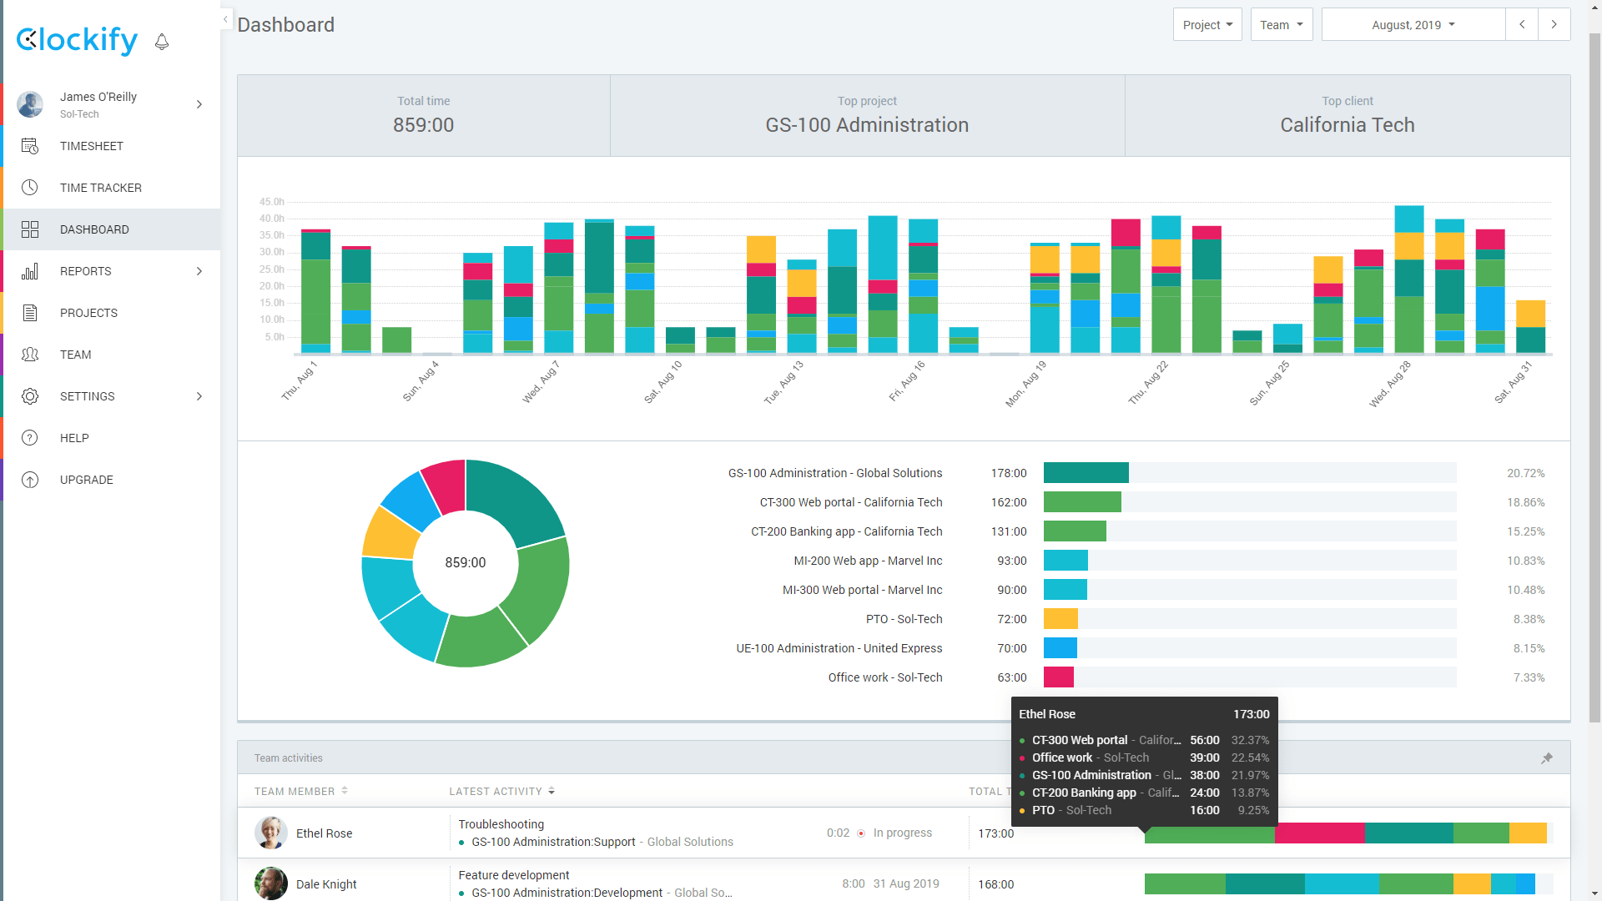Click James O'Reilly profile expander
The width and height of the screenshot is (1602, 901).
[199, 104]
